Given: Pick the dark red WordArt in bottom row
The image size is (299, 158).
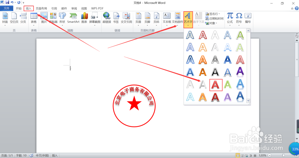Looking at the screenshot, I should [215, 97].
